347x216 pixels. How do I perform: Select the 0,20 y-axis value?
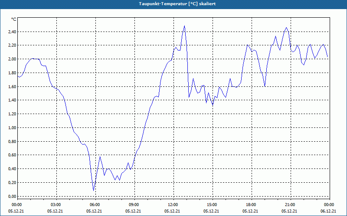[x=12, y=182]
